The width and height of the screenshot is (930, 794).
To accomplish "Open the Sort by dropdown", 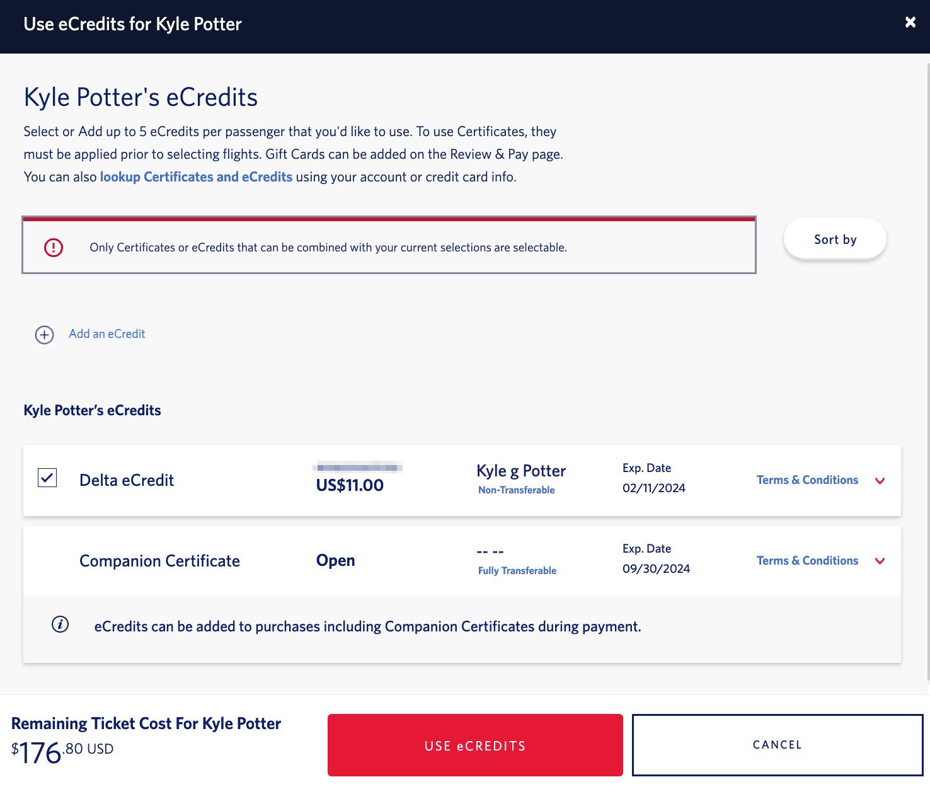I will [834, 239].
